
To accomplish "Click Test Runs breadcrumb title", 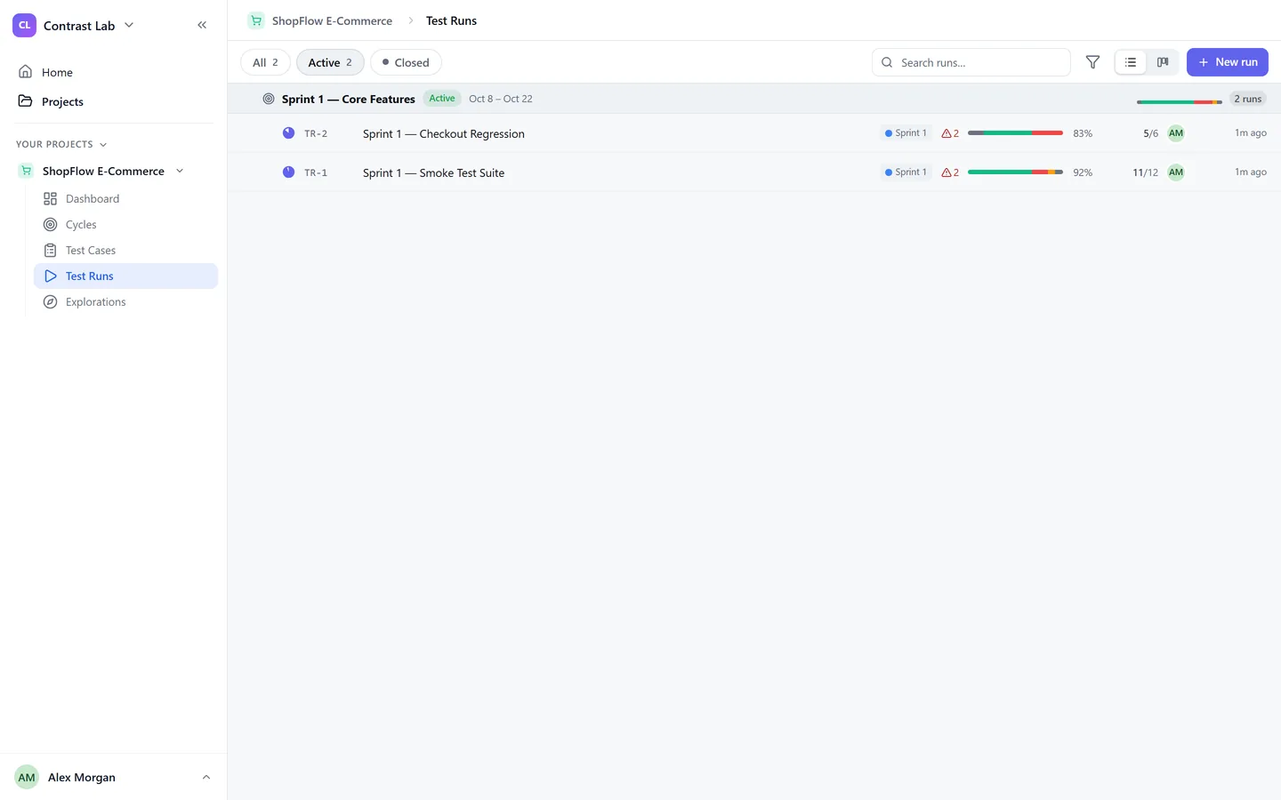I will tap(451, 20).
